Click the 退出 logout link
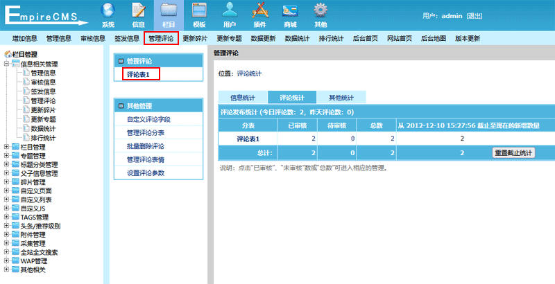 (475, 15)
